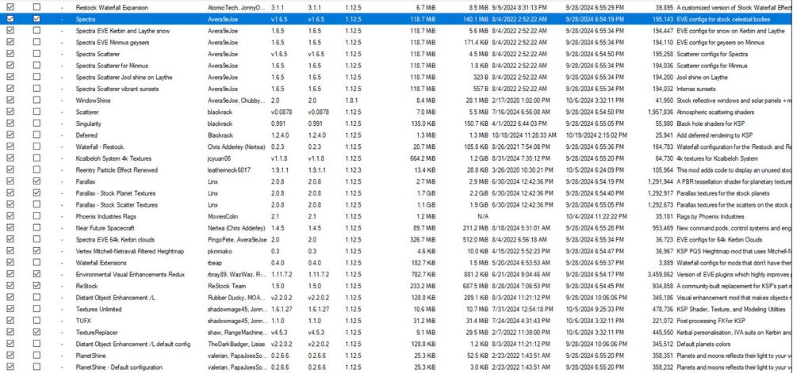Uncheck installed checkbox for WindowShine
Viewport: 793px width, 373px height.
pyautogui.click(x=10, y=100)
